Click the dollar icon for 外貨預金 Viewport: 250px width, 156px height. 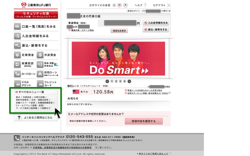coord(40,55)
